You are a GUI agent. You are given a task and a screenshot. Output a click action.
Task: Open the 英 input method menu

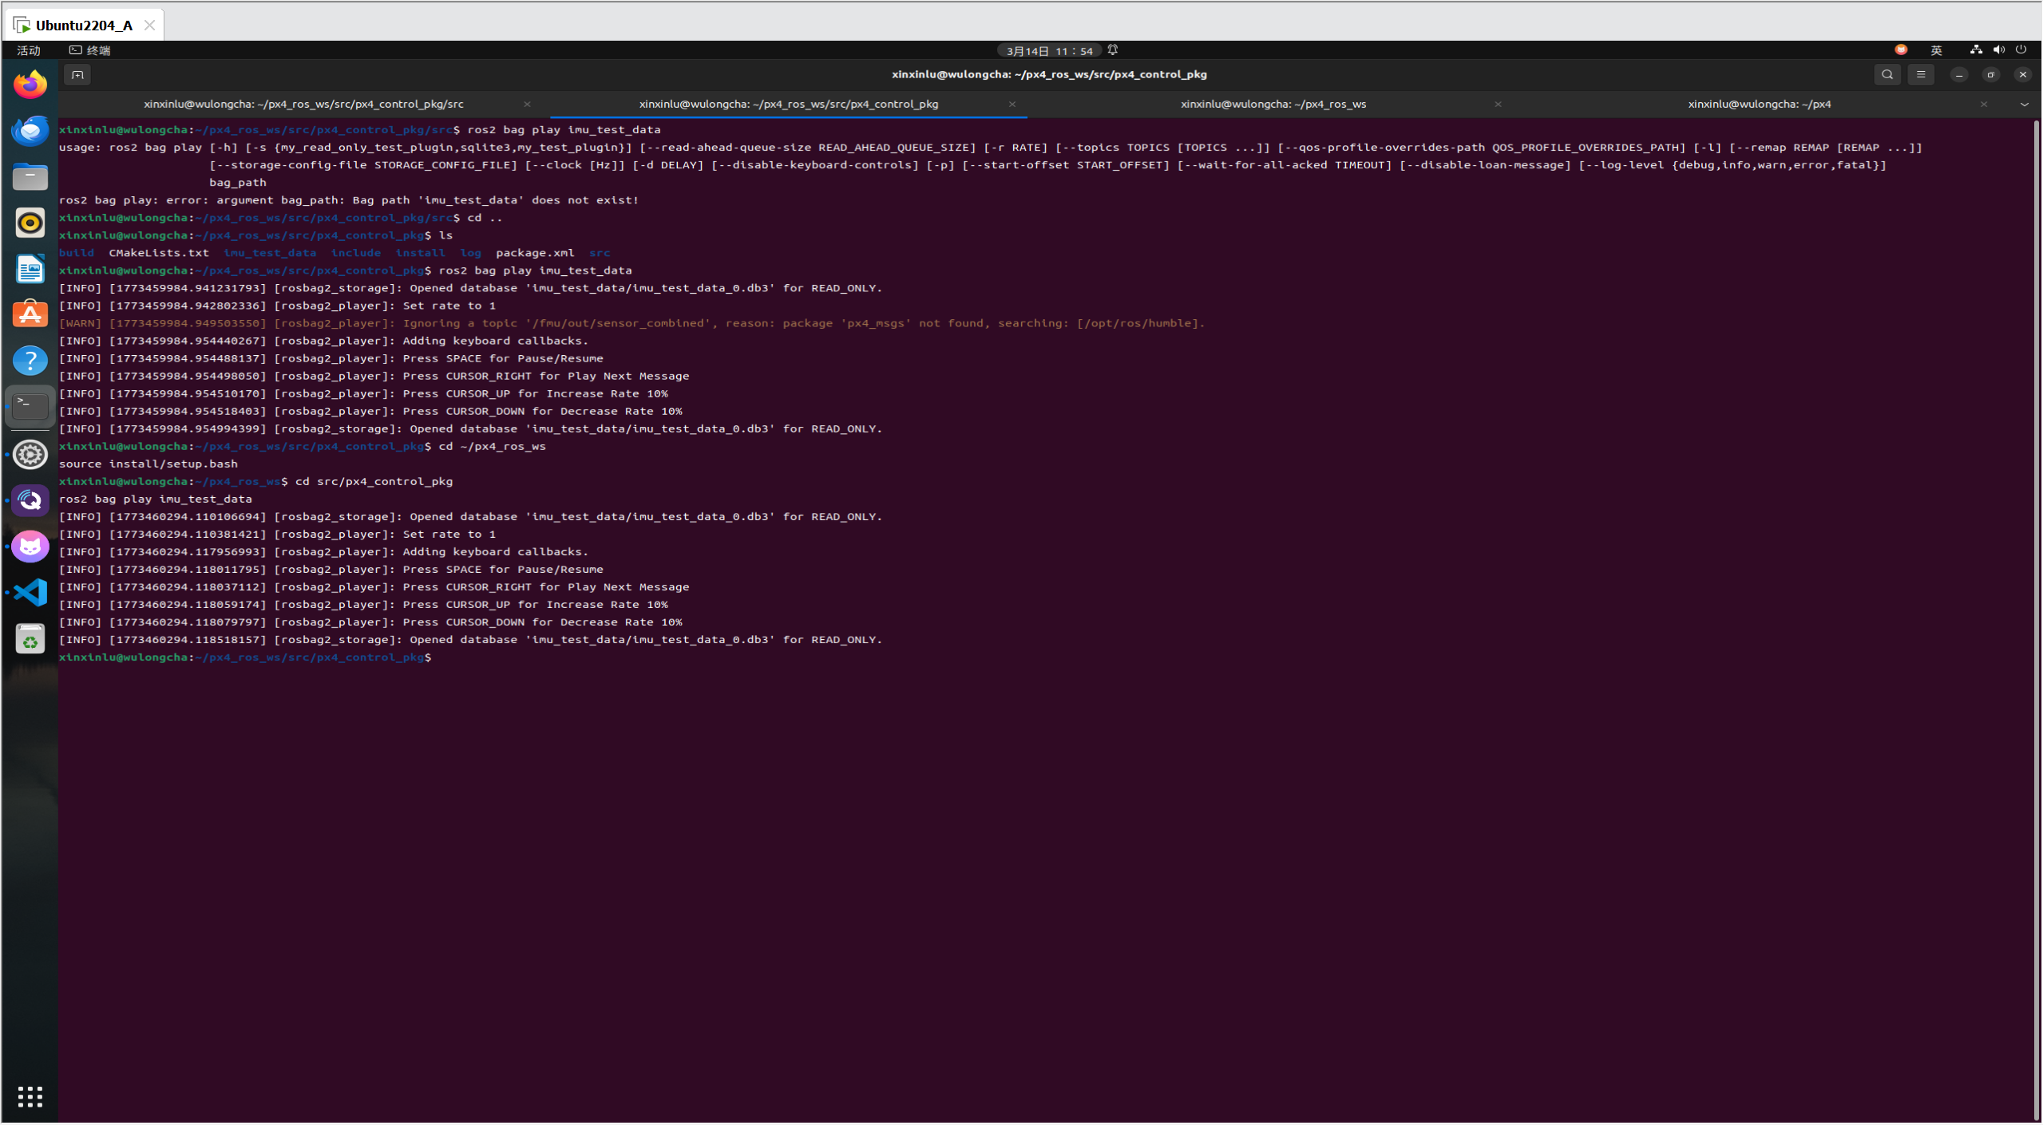pyautogui.click(x=1936, y=50)
